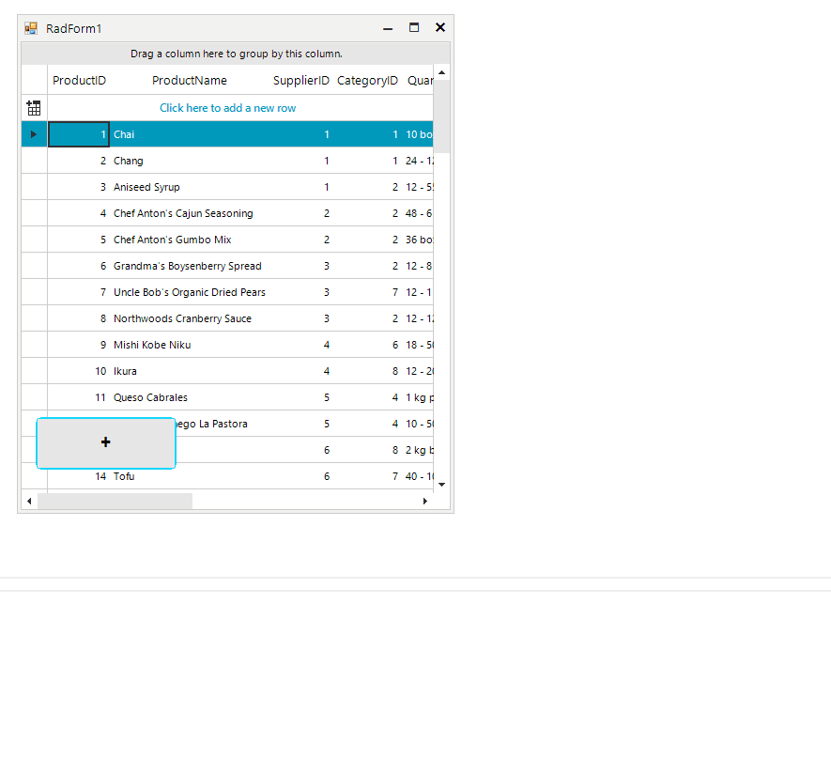831x774 pixels.
Task: Select the Ikura ProductID cell
Action: (79, 371)
